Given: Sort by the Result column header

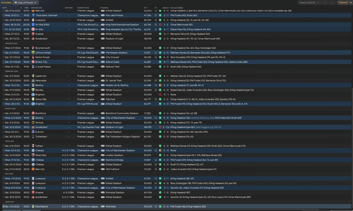Looking at the screenshot, I should [166, 8].
